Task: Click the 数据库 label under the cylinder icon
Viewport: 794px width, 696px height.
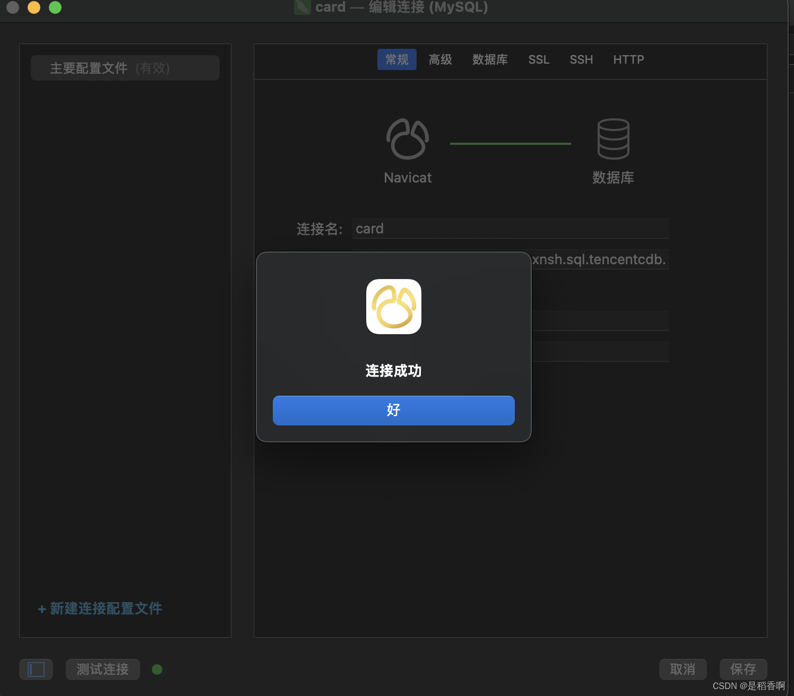Action: coord(614,178)
